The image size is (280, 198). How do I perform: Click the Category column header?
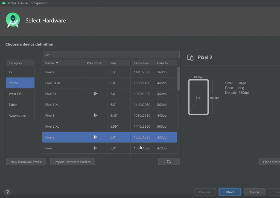[20, 63]
